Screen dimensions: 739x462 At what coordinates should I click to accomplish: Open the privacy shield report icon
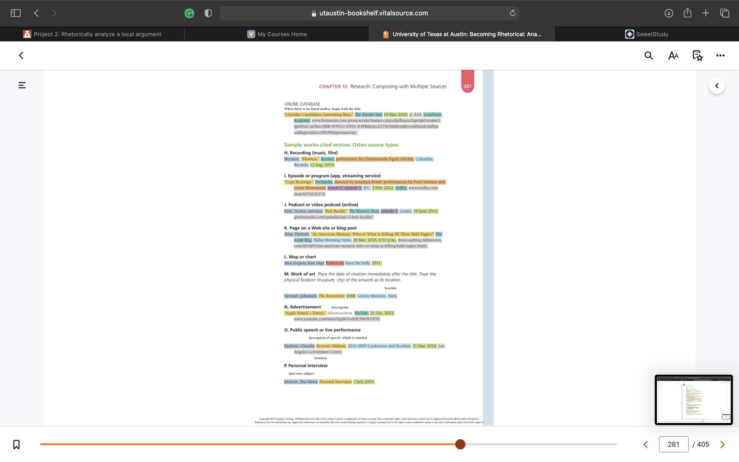(x=208, y=13)
